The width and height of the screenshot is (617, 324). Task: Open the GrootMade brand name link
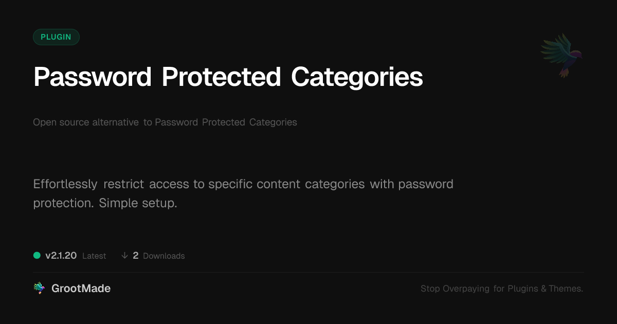(81, 289)
